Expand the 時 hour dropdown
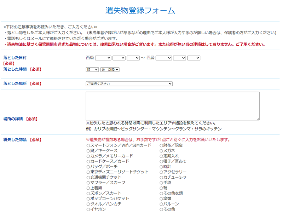 (x=92, y=70)
